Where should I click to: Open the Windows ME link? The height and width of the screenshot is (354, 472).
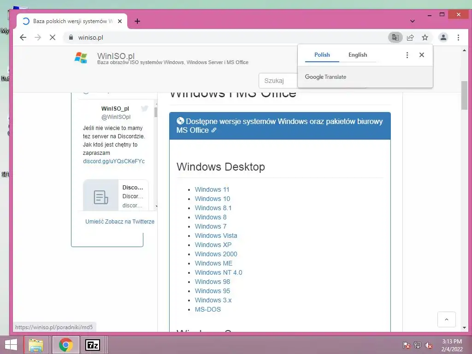click(213, 263)
